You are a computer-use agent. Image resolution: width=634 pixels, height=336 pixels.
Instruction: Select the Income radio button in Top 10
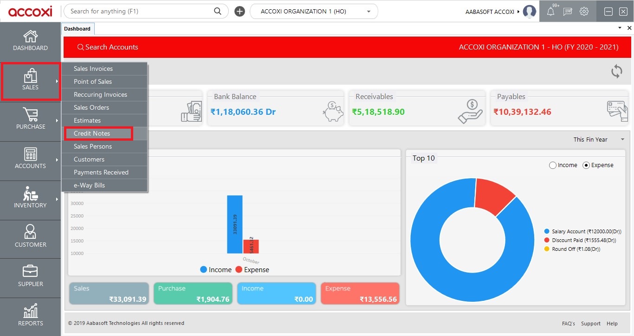pos(553,165)
